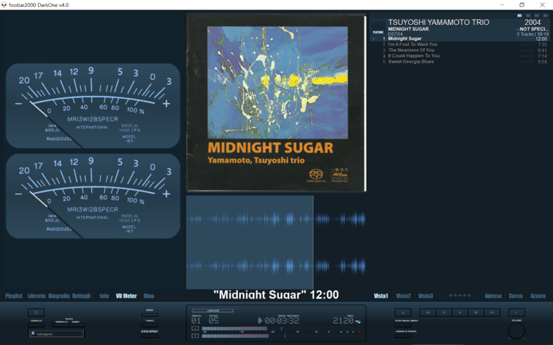Toggle the Cursore Playback switch

[x=403, y=337]
